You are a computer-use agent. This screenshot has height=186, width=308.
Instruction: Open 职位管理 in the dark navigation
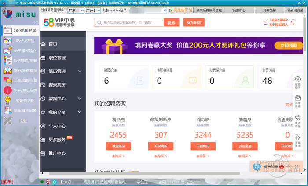(63, 57)
